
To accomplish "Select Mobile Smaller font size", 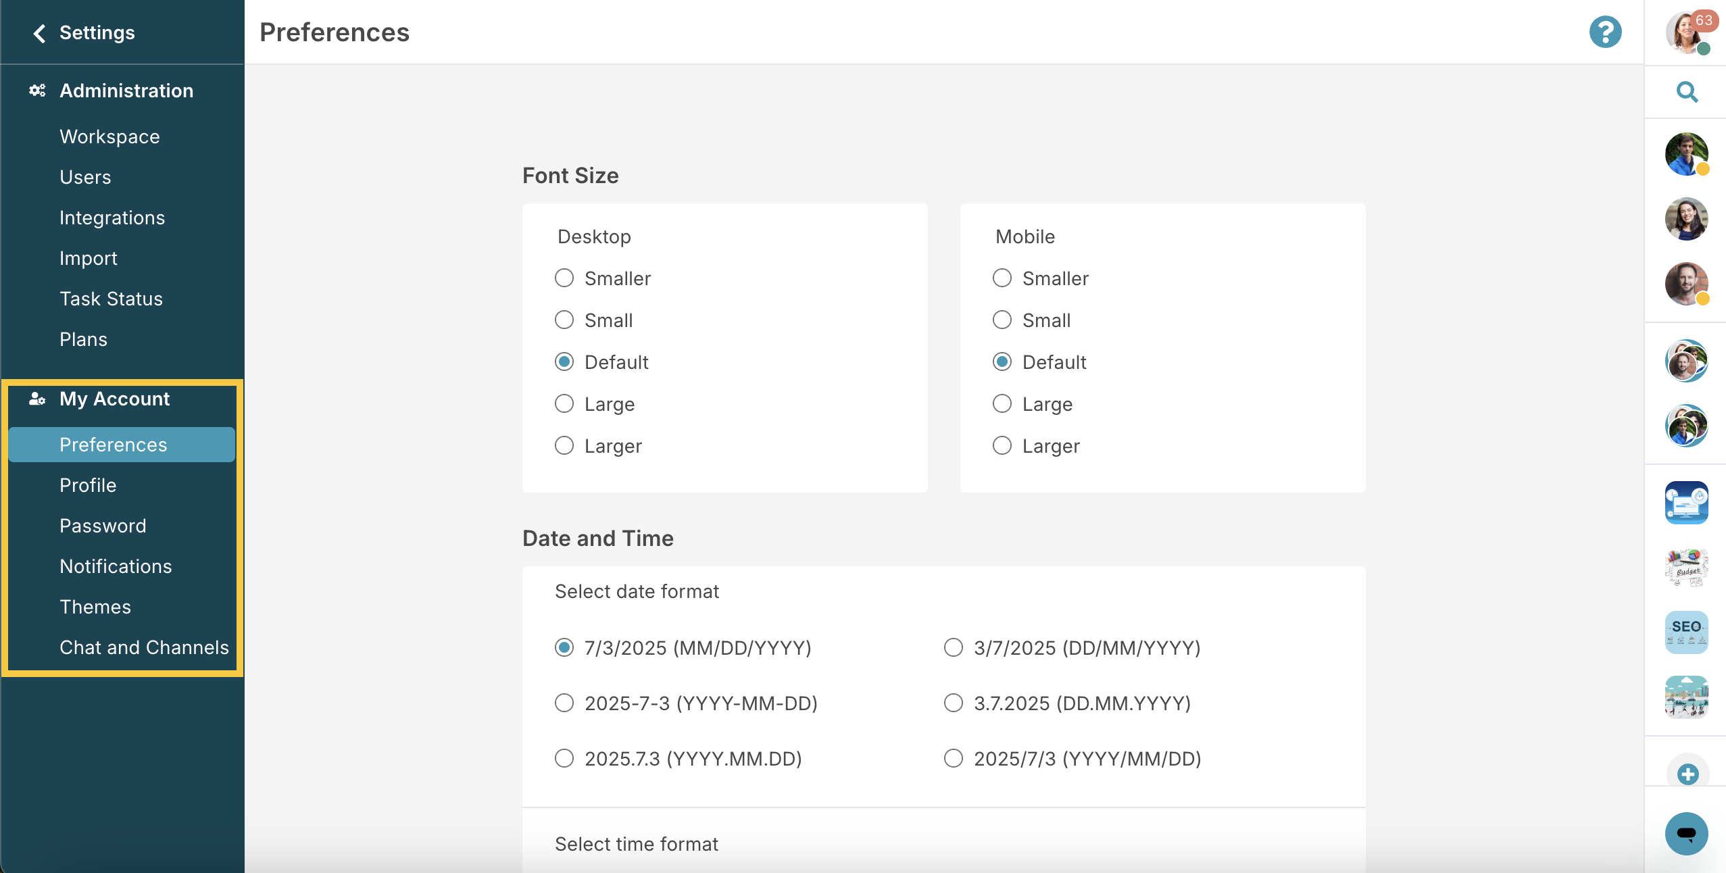I will 1002,278.
